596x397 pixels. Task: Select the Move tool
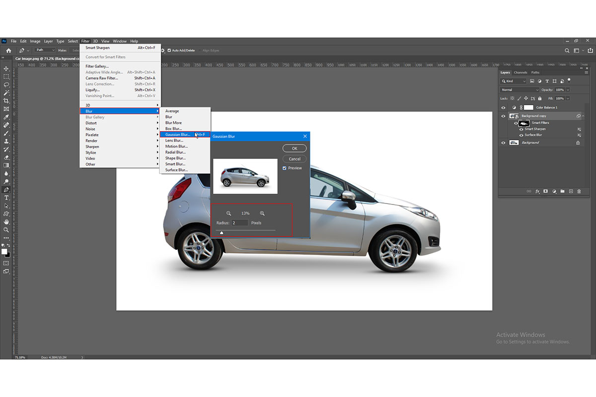click(7, 68)
